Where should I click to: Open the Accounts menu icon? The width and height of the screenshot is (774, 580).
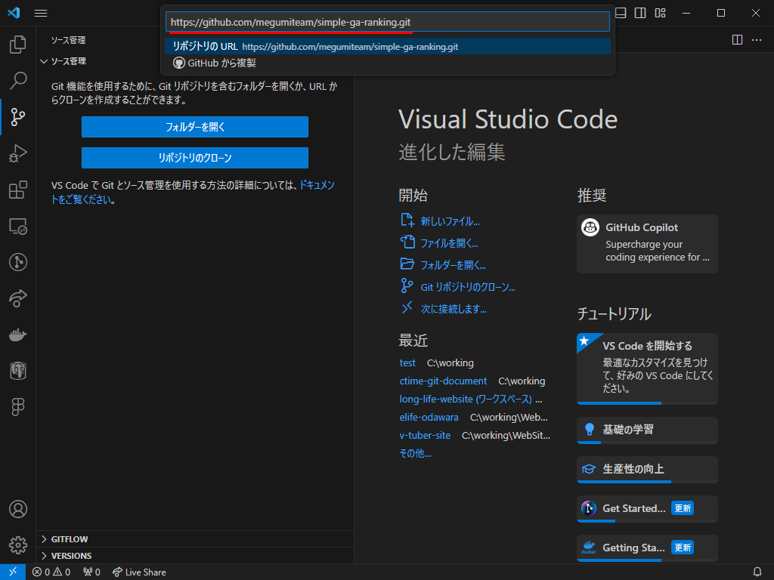point(18,509)
